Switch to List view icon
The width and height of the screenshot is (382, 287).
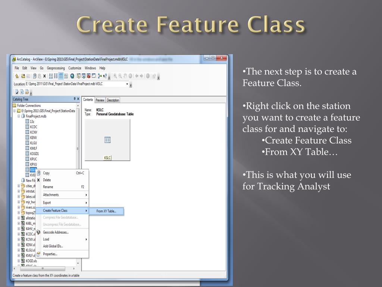[x=56, y=76]
